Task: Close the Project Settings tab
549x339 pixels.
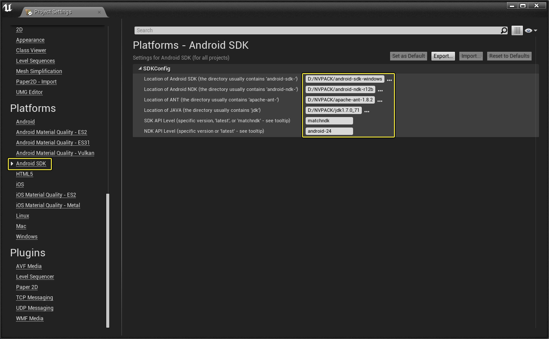Action: click(x=99, y=12)
